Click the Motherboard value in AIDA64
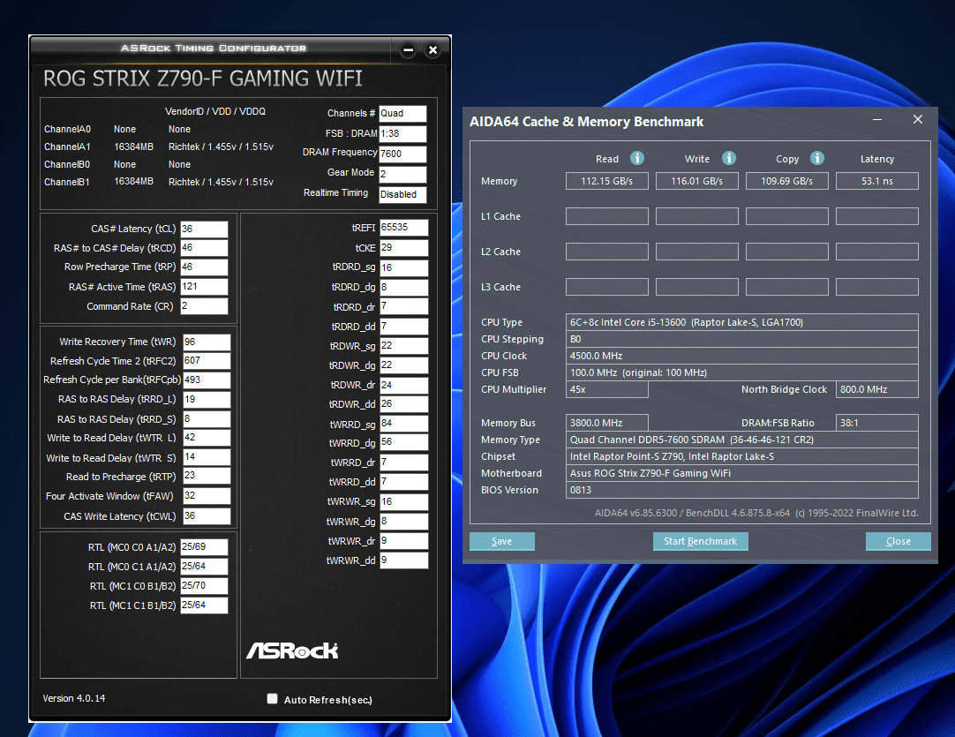The height and width of the screenshot is (737, 955). pos(741,473)
